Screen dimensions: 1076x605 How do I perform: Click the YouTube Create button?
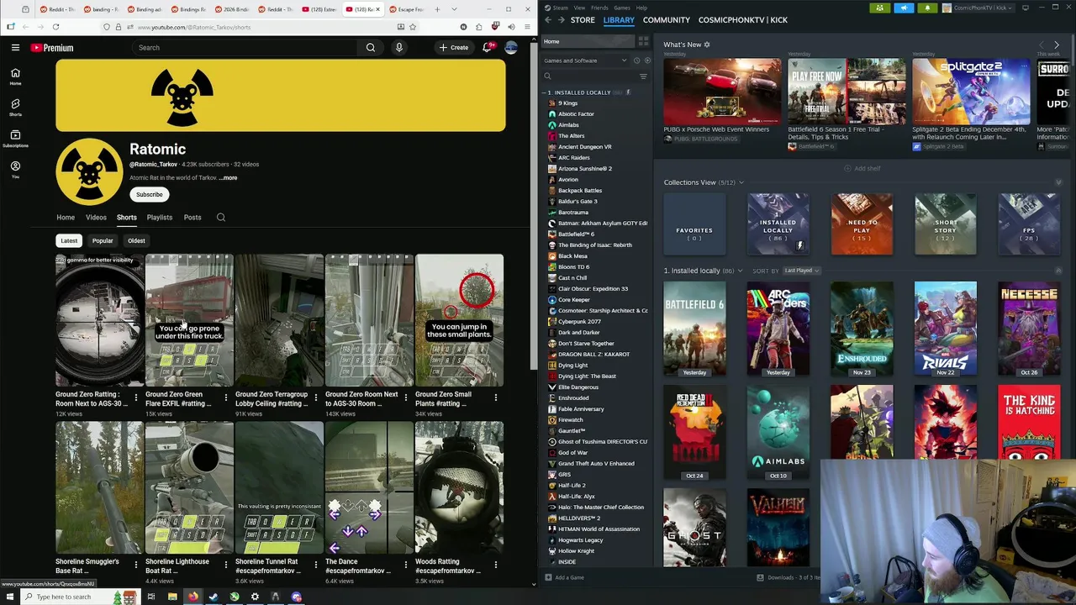pyautogui.click(x=454, y=48)
